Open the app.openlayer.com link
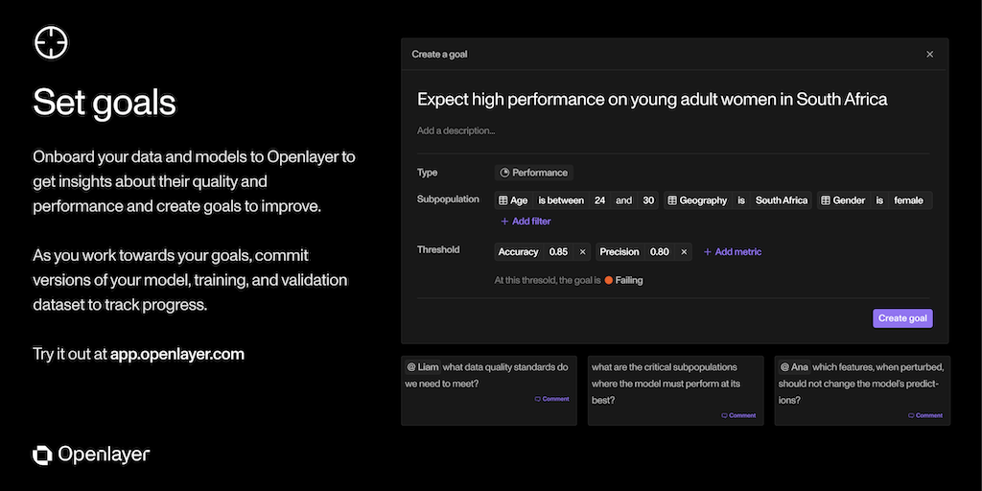 pyautogui.click(x=177, y=354)
